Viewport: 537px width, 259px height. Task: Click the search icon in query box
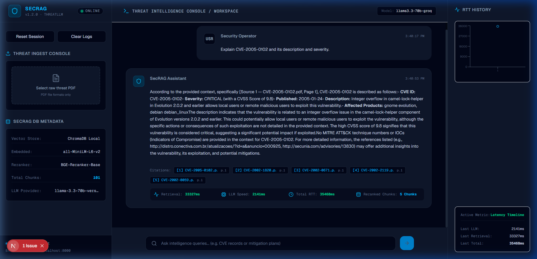point(154,243)
